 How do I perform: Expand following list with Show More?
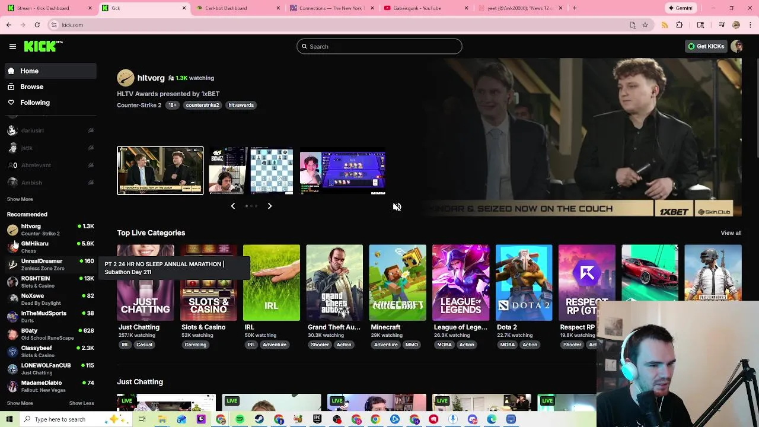tap(20, 199)
